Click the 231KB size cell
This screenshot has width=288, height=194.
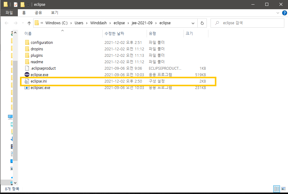point(200,88)
